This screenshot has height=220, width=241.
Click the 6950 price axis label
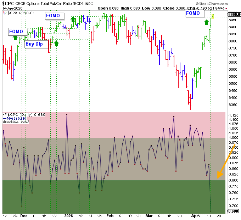pos(233,20)
